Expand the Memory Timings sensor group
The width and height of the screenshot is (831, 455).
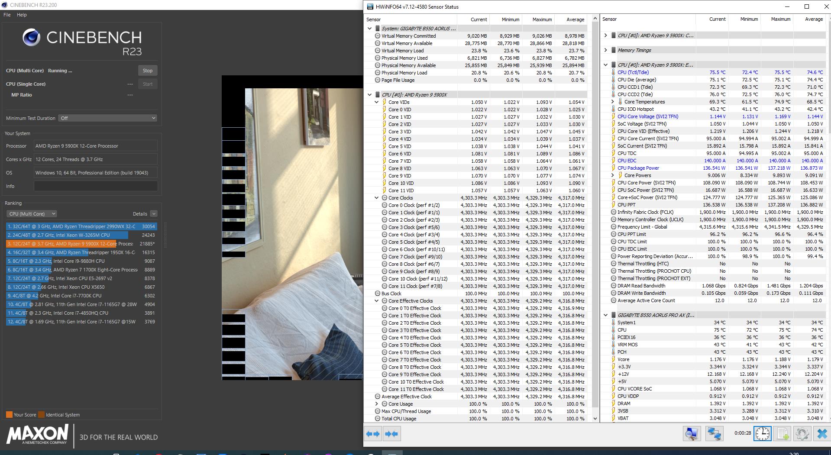pyautogui.click(x=605, y=50)
